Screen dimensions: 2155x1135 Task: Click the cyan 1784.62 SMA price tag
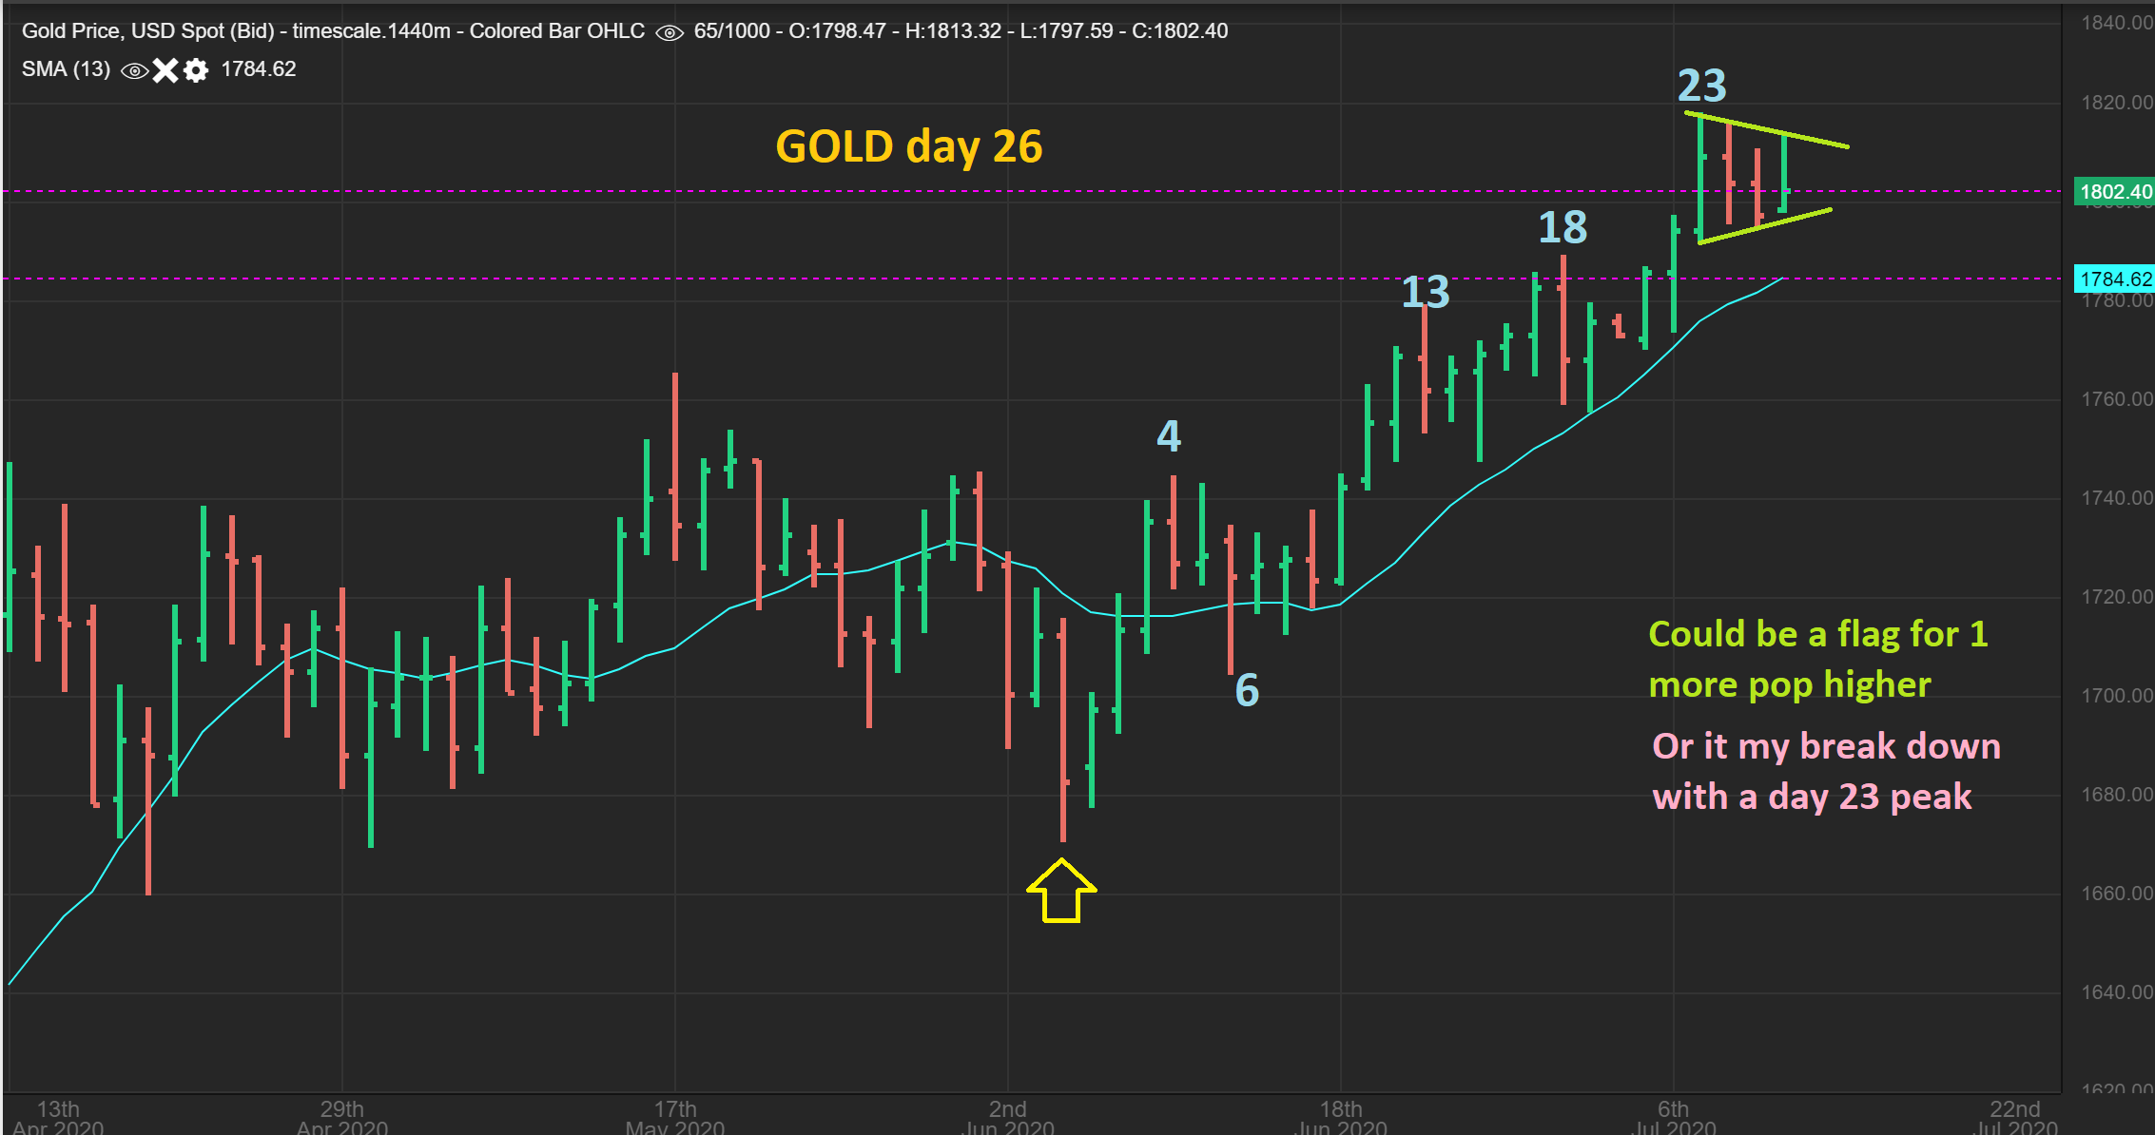click(2114, 279)
